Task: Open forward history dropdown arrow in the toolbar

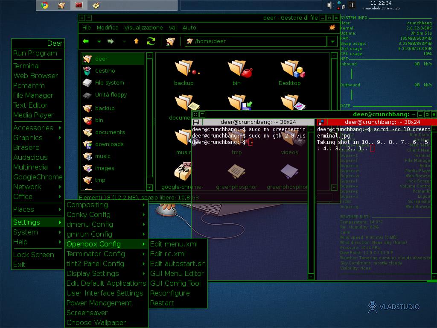Action: [124, 41]
